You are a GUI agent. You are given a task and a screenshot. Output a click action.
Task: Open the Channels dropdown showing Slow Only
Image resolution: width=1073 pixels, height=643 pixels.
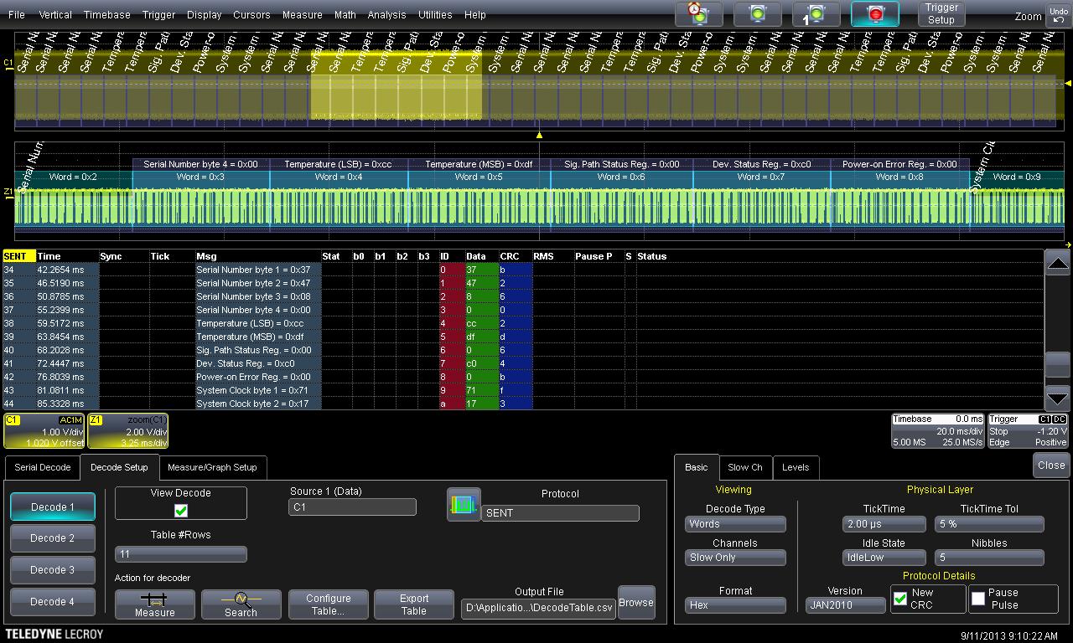tap(735, 558)
